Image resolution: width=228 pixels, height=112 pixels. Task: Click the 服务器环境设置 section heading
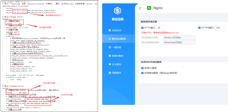pos(149,22)
